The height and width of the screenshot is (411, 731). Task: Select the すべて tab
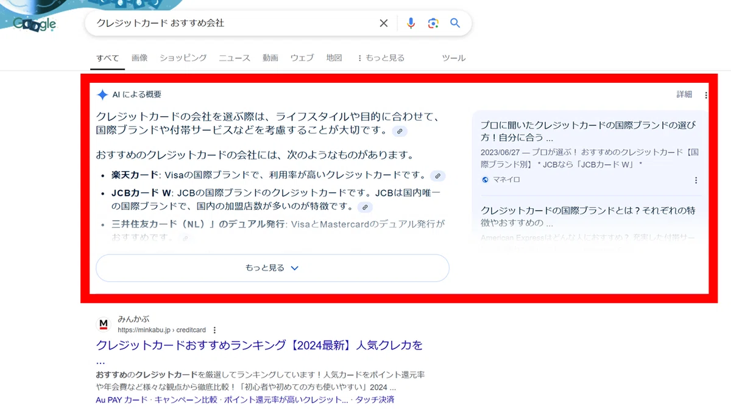(x=108, y=58)
